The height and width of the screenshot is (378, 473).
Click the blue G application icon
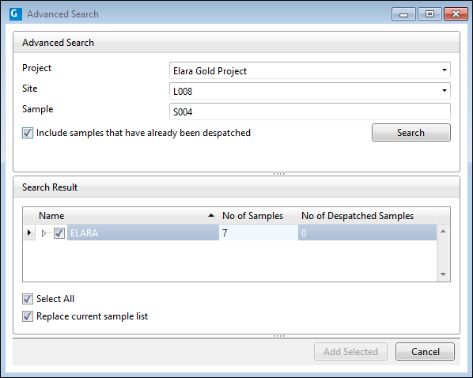(x=16, y=14)
